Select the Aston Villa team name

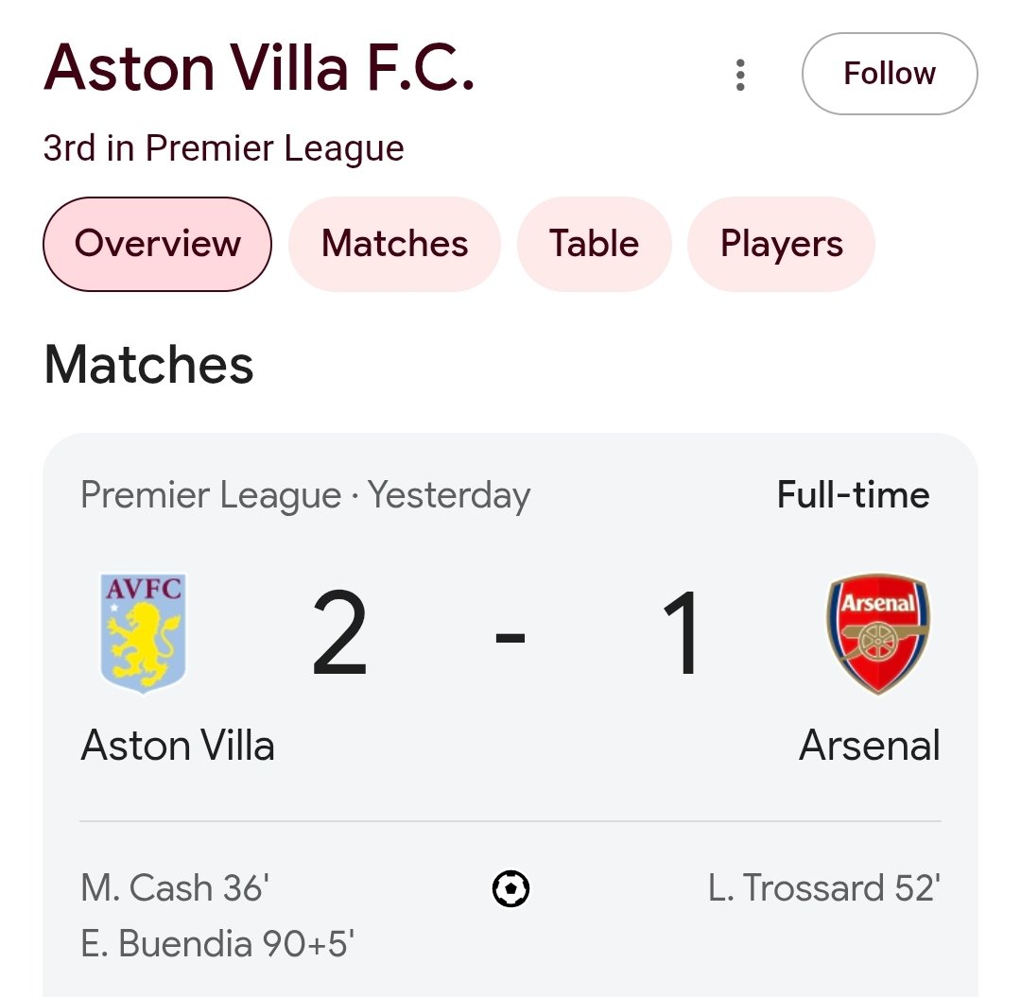[x=178, y=746]
